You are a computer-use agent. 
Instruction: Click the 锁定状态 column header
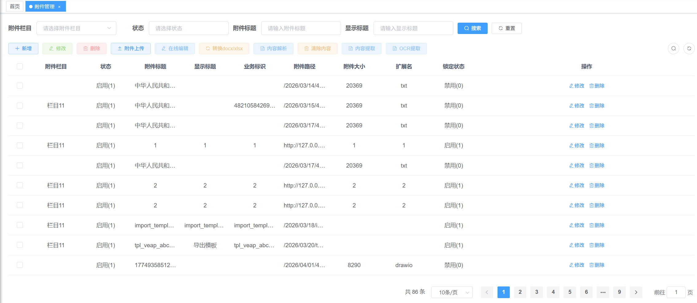tap(454, 66)
